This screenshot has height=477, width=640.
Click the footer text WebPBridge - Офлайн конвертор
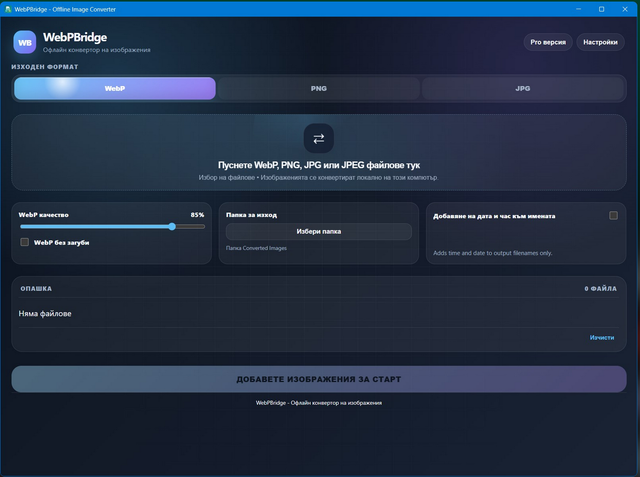click(x=319, y=402)
